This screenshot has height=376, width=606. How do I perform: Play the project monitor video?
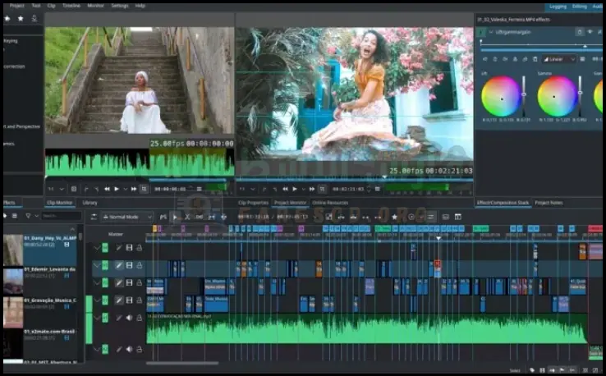pyautogui.click(x=295, y=189)
